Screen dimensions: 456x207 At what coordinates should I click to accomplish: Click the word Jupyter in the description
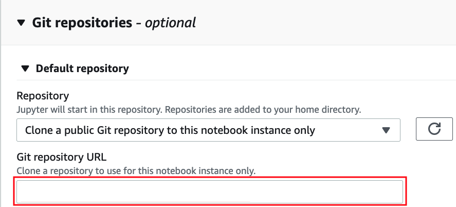click(32, 109)
